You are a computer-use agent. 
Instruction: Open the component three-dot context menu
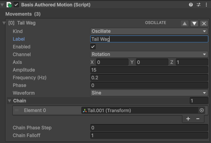click(206, 5)
